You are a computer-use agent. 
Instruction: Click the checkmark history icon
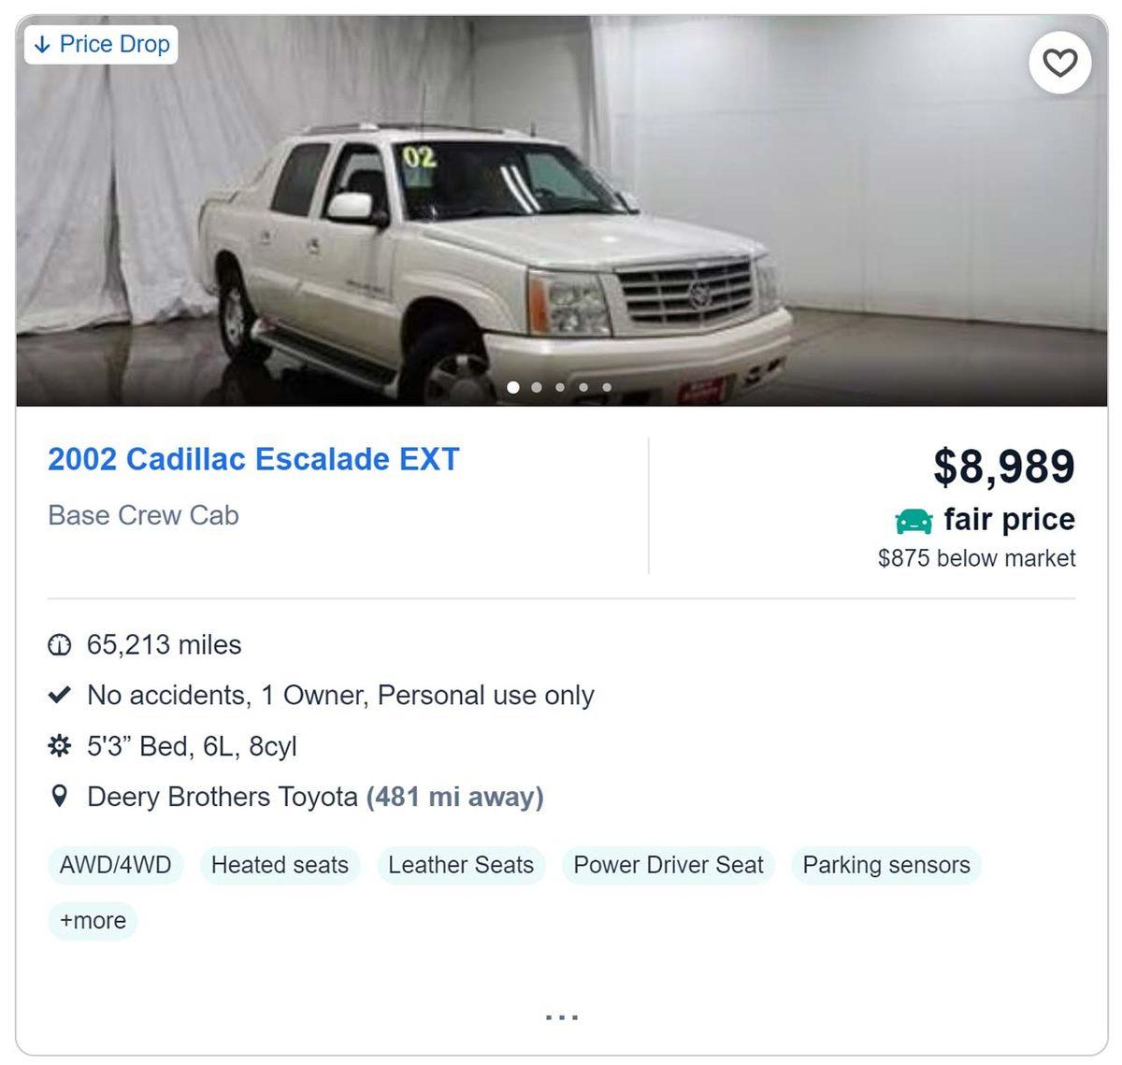59,696
